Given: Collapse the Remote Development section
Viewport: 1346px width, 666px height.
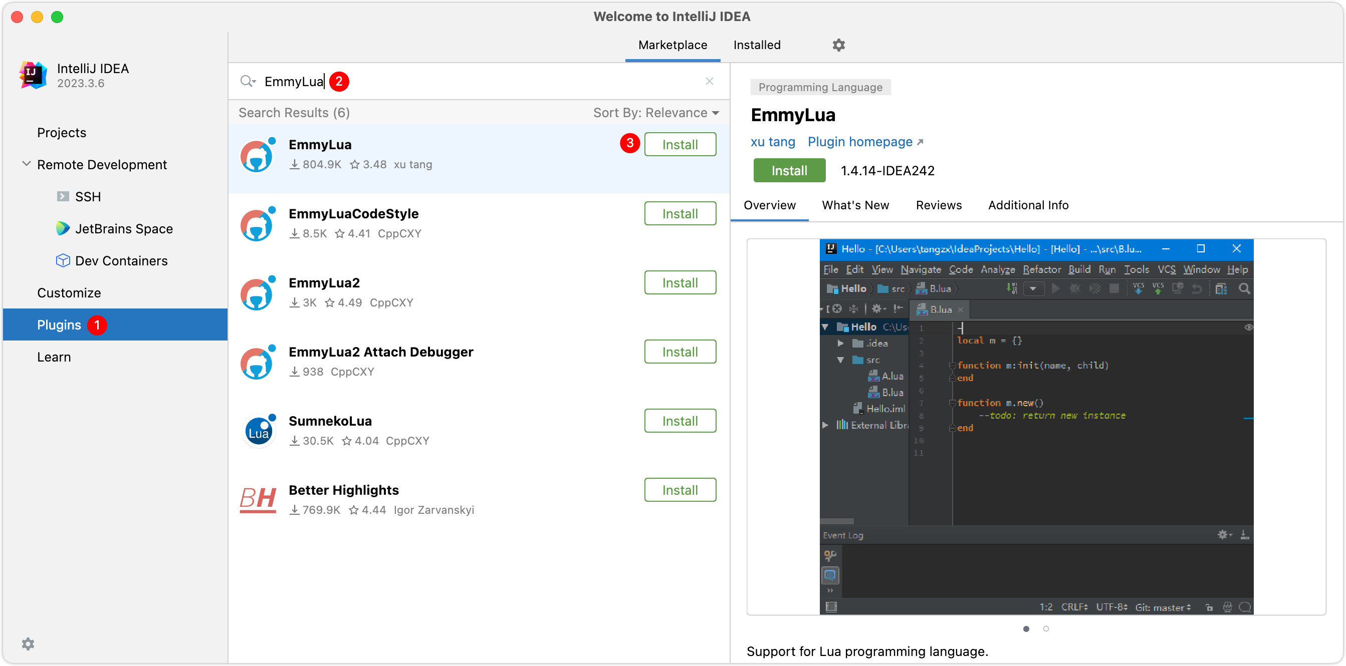Looking at the screenshot, I should [x=26, y=164].
